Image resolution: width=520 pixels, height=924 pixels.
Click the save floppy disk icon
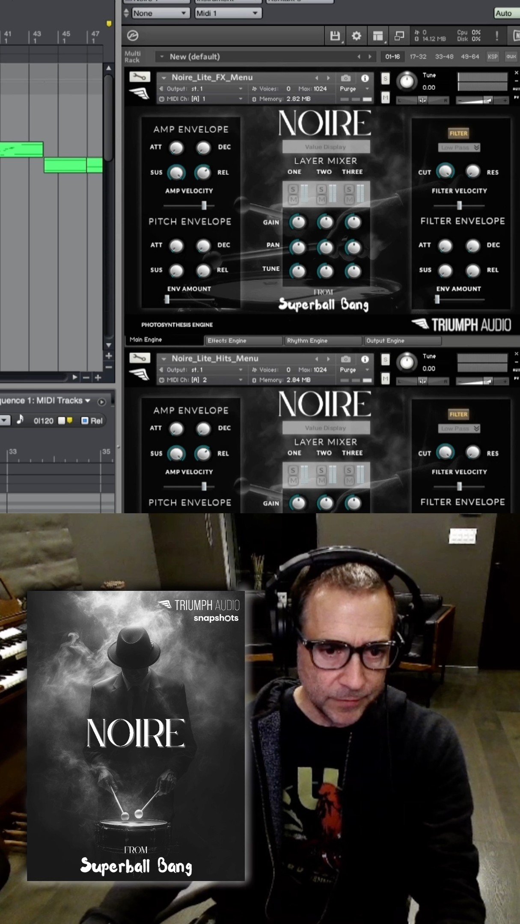335,36
